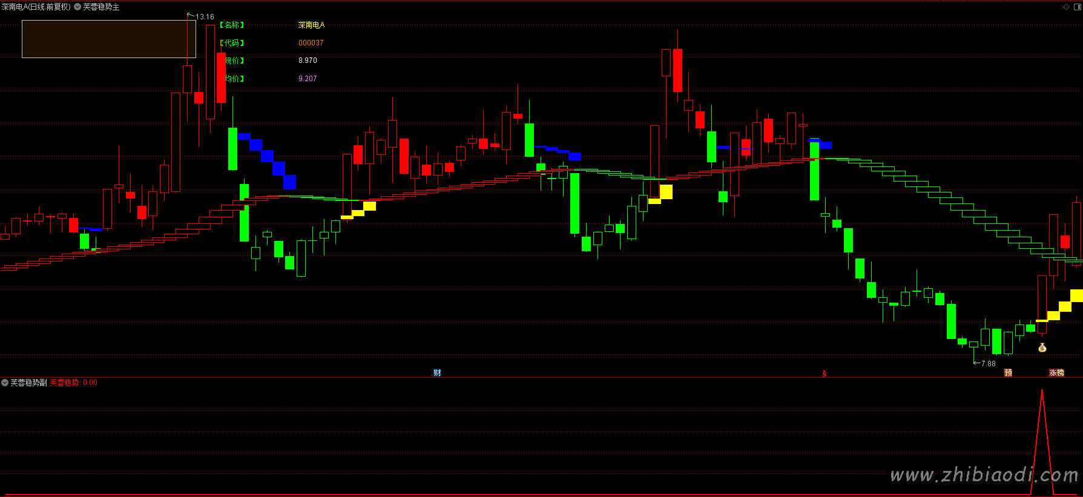Click the blue 财 marker on the chart axis

coord(437,372)
